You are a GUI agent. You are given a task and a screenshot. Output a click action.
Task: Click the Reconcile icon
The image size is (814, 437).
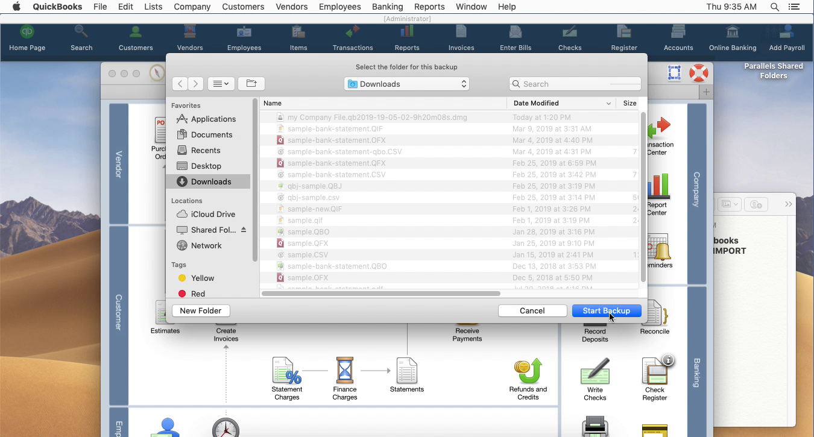point(655,318)
